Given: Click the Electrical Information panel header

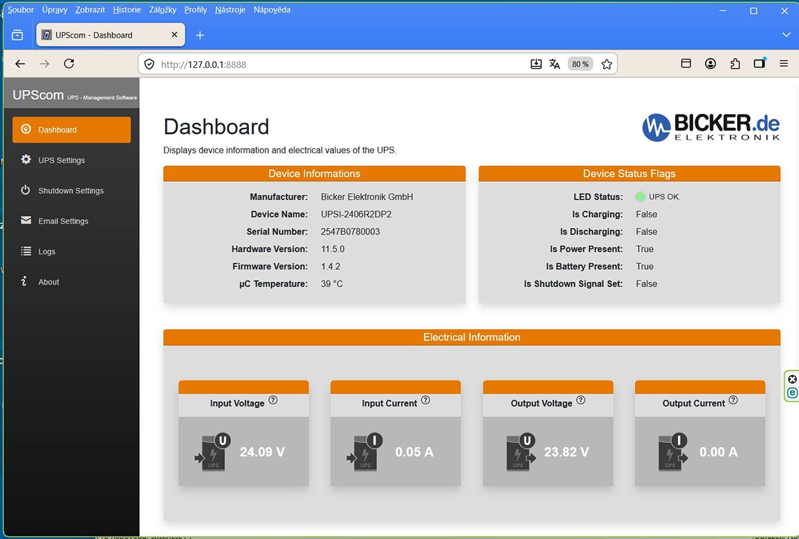Looking at the screenshot, I should (x=471, y=337).
